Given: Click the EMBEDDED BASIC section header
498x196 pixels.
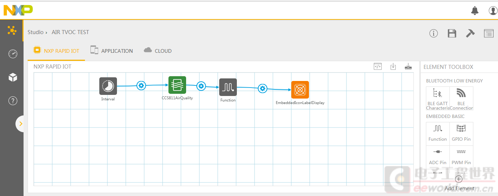Looking at the screenshot, I should coord(445,117).
